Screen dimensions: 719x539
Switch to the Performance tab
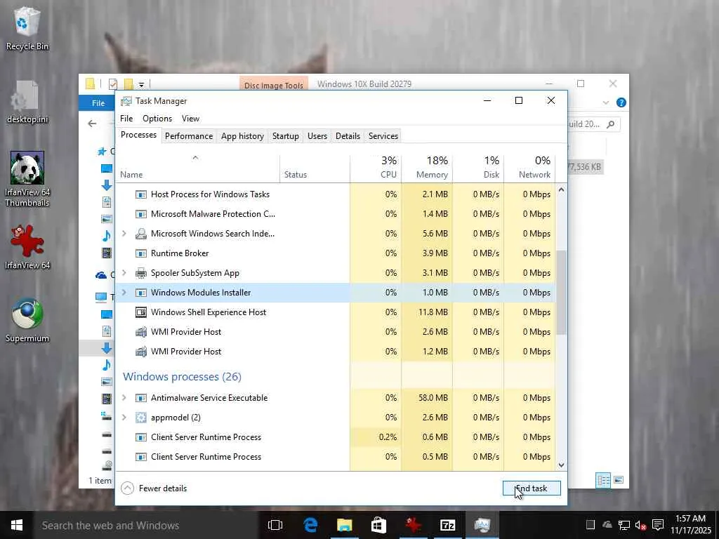coord(189,136)
